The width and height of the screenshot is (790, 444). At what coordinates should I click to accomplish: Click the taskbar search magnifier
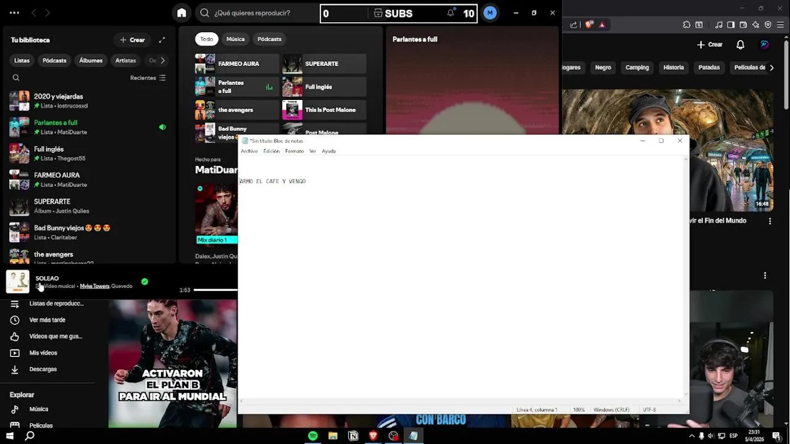pyautogui.click(x=30, y=436)
